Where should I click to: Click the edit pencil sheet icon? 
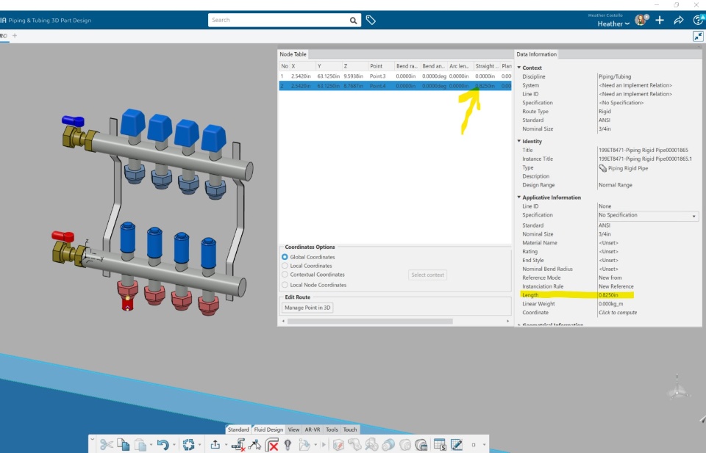[x=457, y=444]
